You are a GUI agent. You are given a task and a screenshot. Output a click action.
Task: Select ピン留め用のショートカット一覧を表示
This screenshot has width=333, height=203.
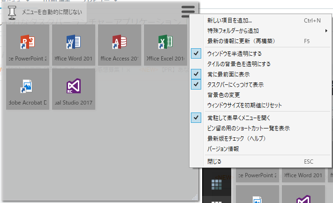point(261,128)
